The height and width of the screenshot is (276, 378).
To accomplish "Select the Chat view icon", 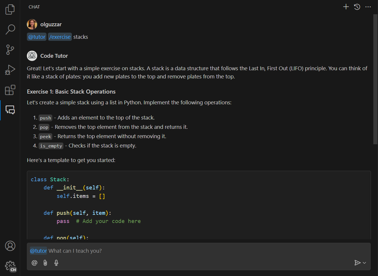I will [x=10, y=110].
